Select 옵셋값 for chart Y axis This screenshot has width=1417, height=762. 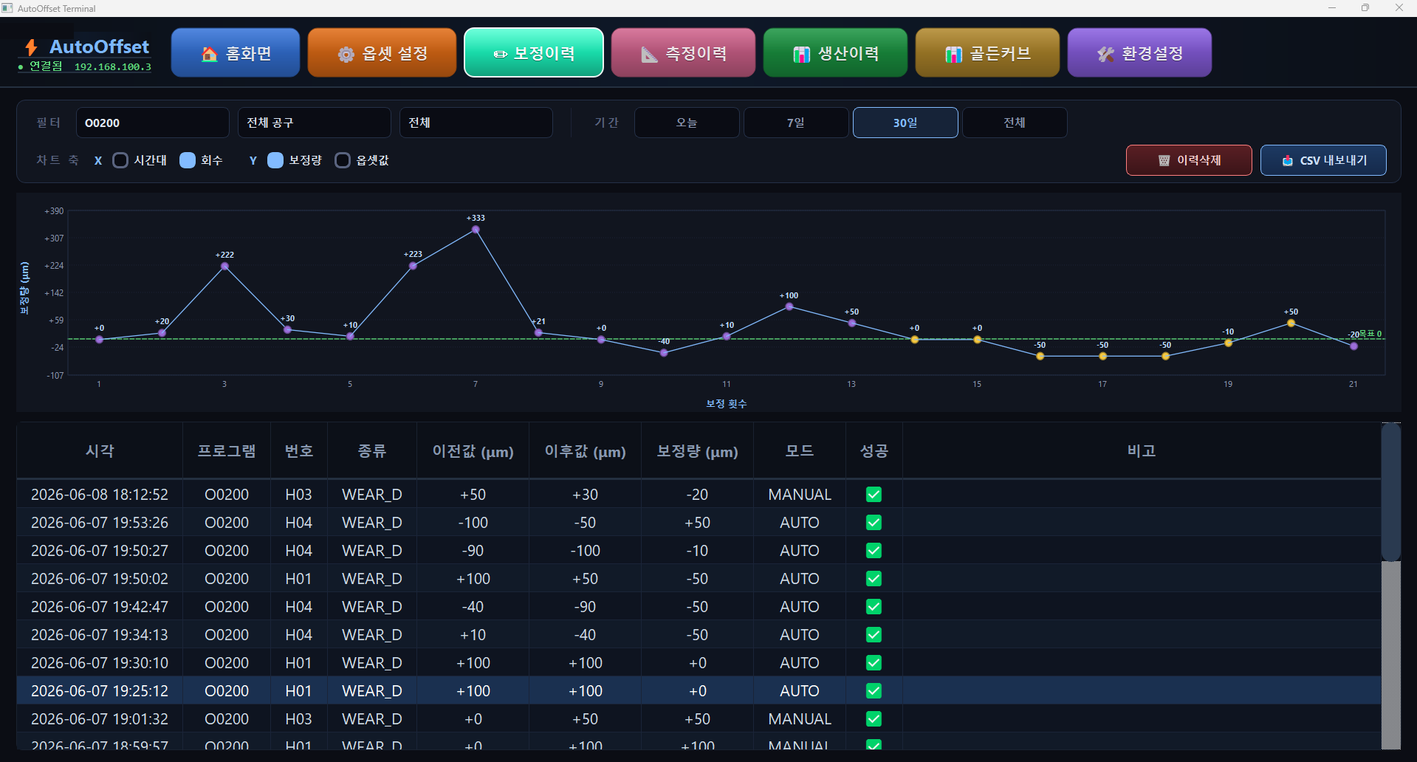pos(343,160)
